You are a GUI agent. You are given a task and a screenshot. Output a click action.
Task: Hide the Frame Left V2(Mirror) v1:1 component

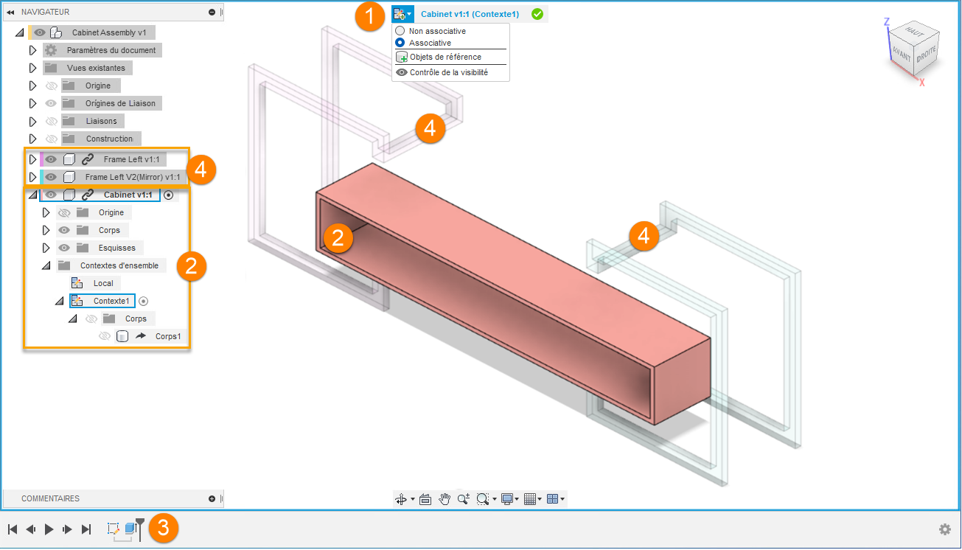(52, 177)
